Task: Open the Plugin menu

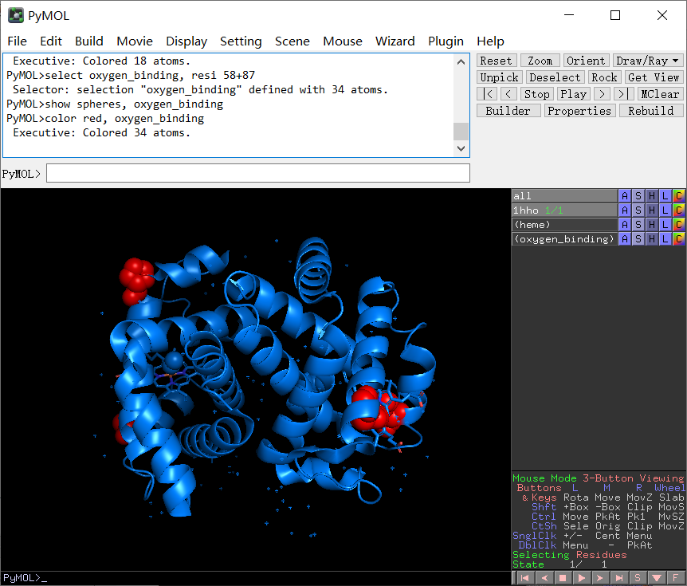Action: coord(446,41)
